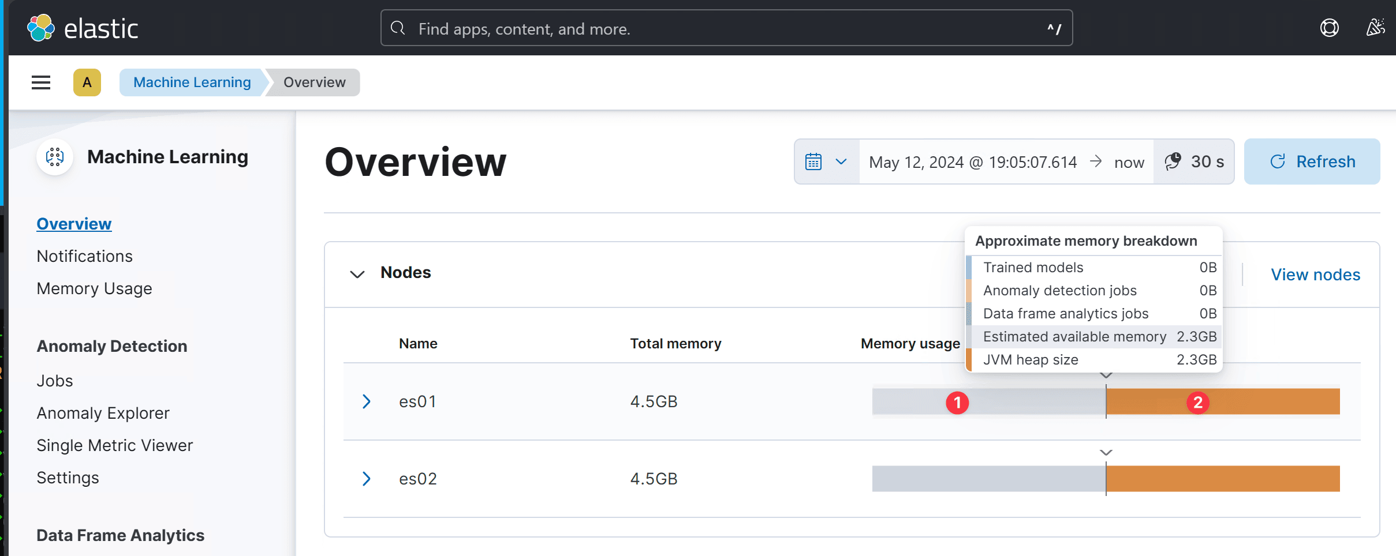
Task: Click Estimated available memory row
Action: click(1094, 337)
